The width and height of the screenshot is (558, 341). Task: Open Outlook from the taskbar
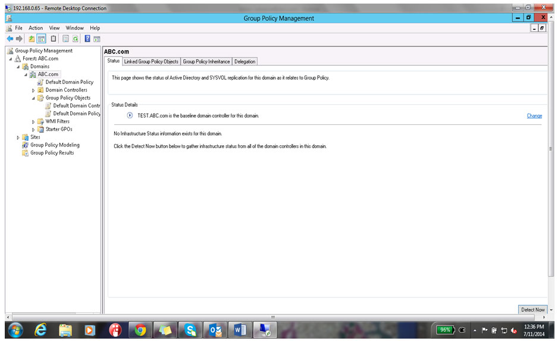[215, 330]
